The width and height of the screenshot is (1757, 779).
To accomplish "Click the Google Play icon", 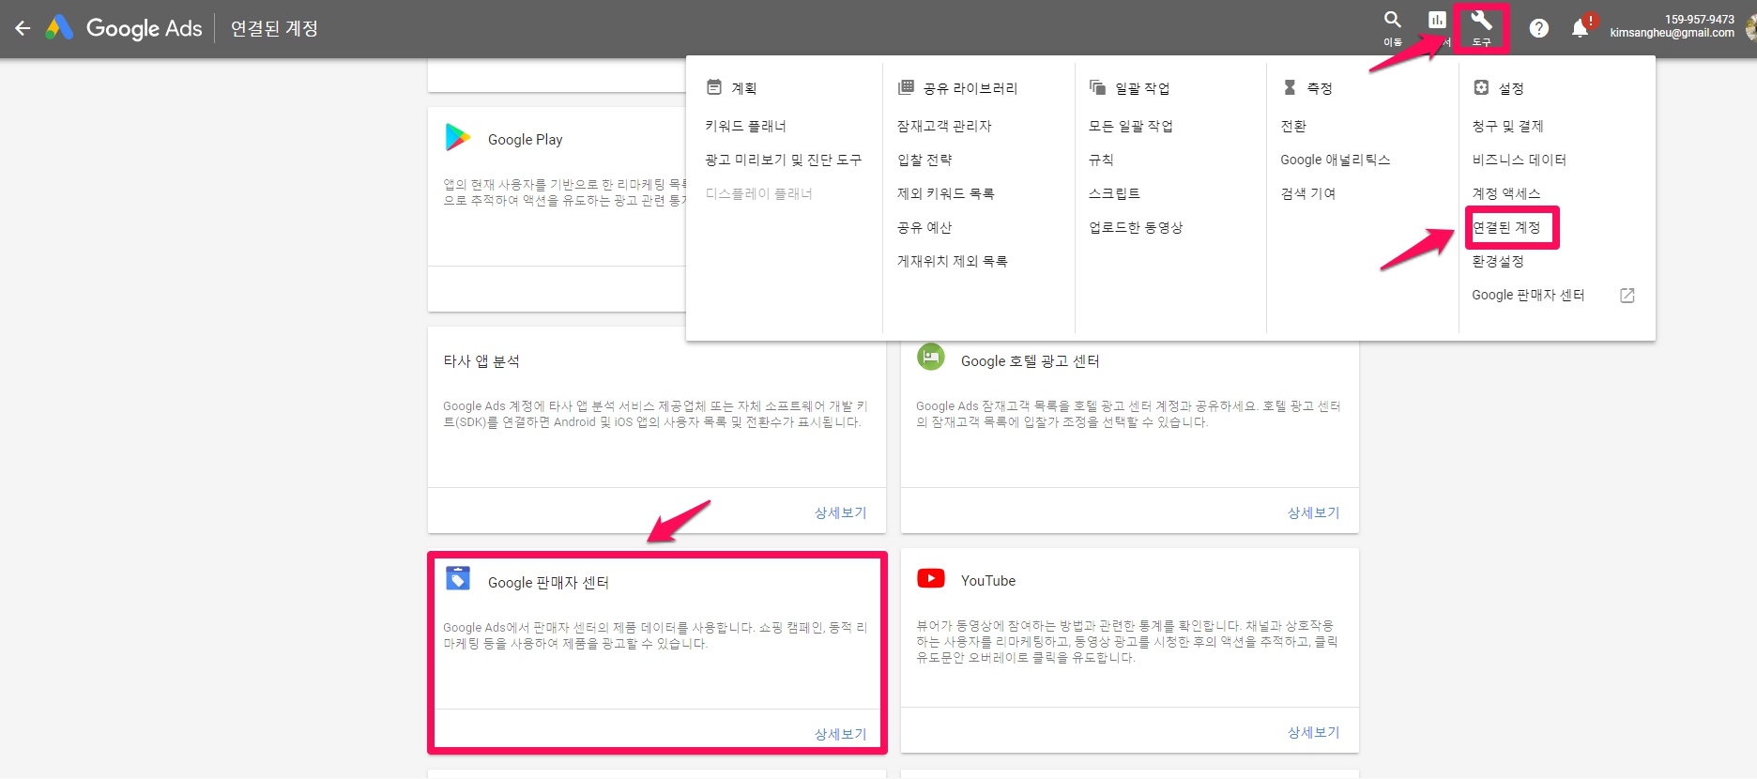I will coord(457,138).
